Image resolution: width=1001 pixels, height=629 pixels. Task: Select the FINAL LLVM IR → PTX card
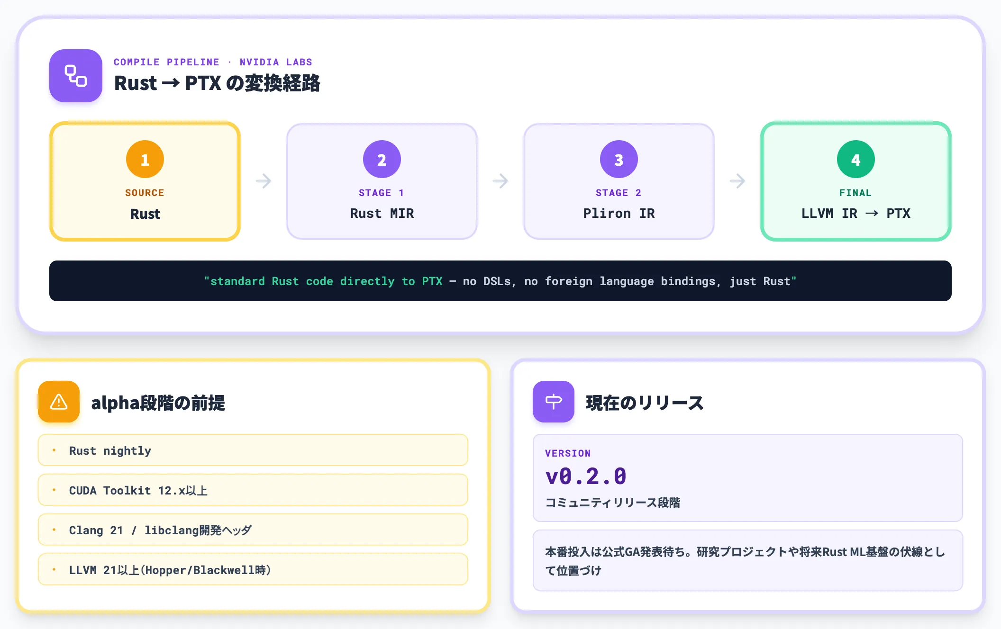856,181
